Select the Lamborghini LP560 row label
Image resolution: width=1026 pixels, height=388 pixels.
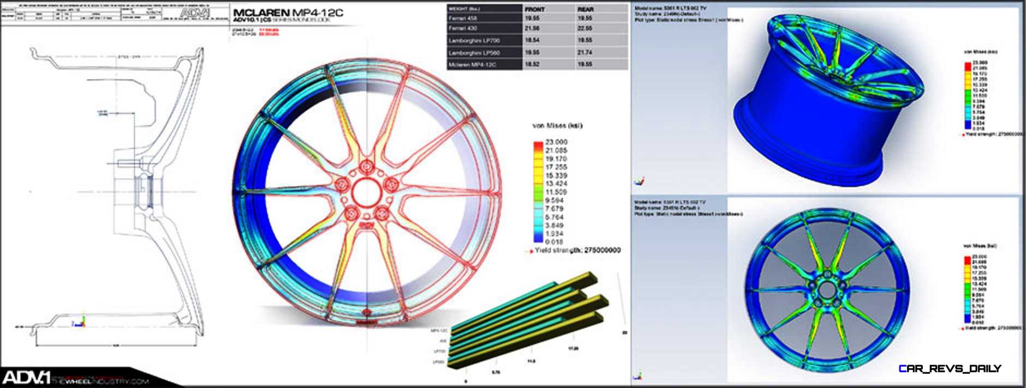pos(474,53)
